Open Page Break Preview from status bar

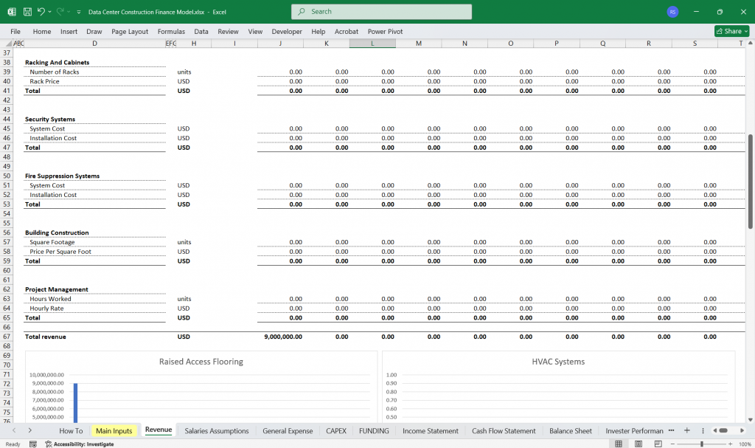[658, 444]
